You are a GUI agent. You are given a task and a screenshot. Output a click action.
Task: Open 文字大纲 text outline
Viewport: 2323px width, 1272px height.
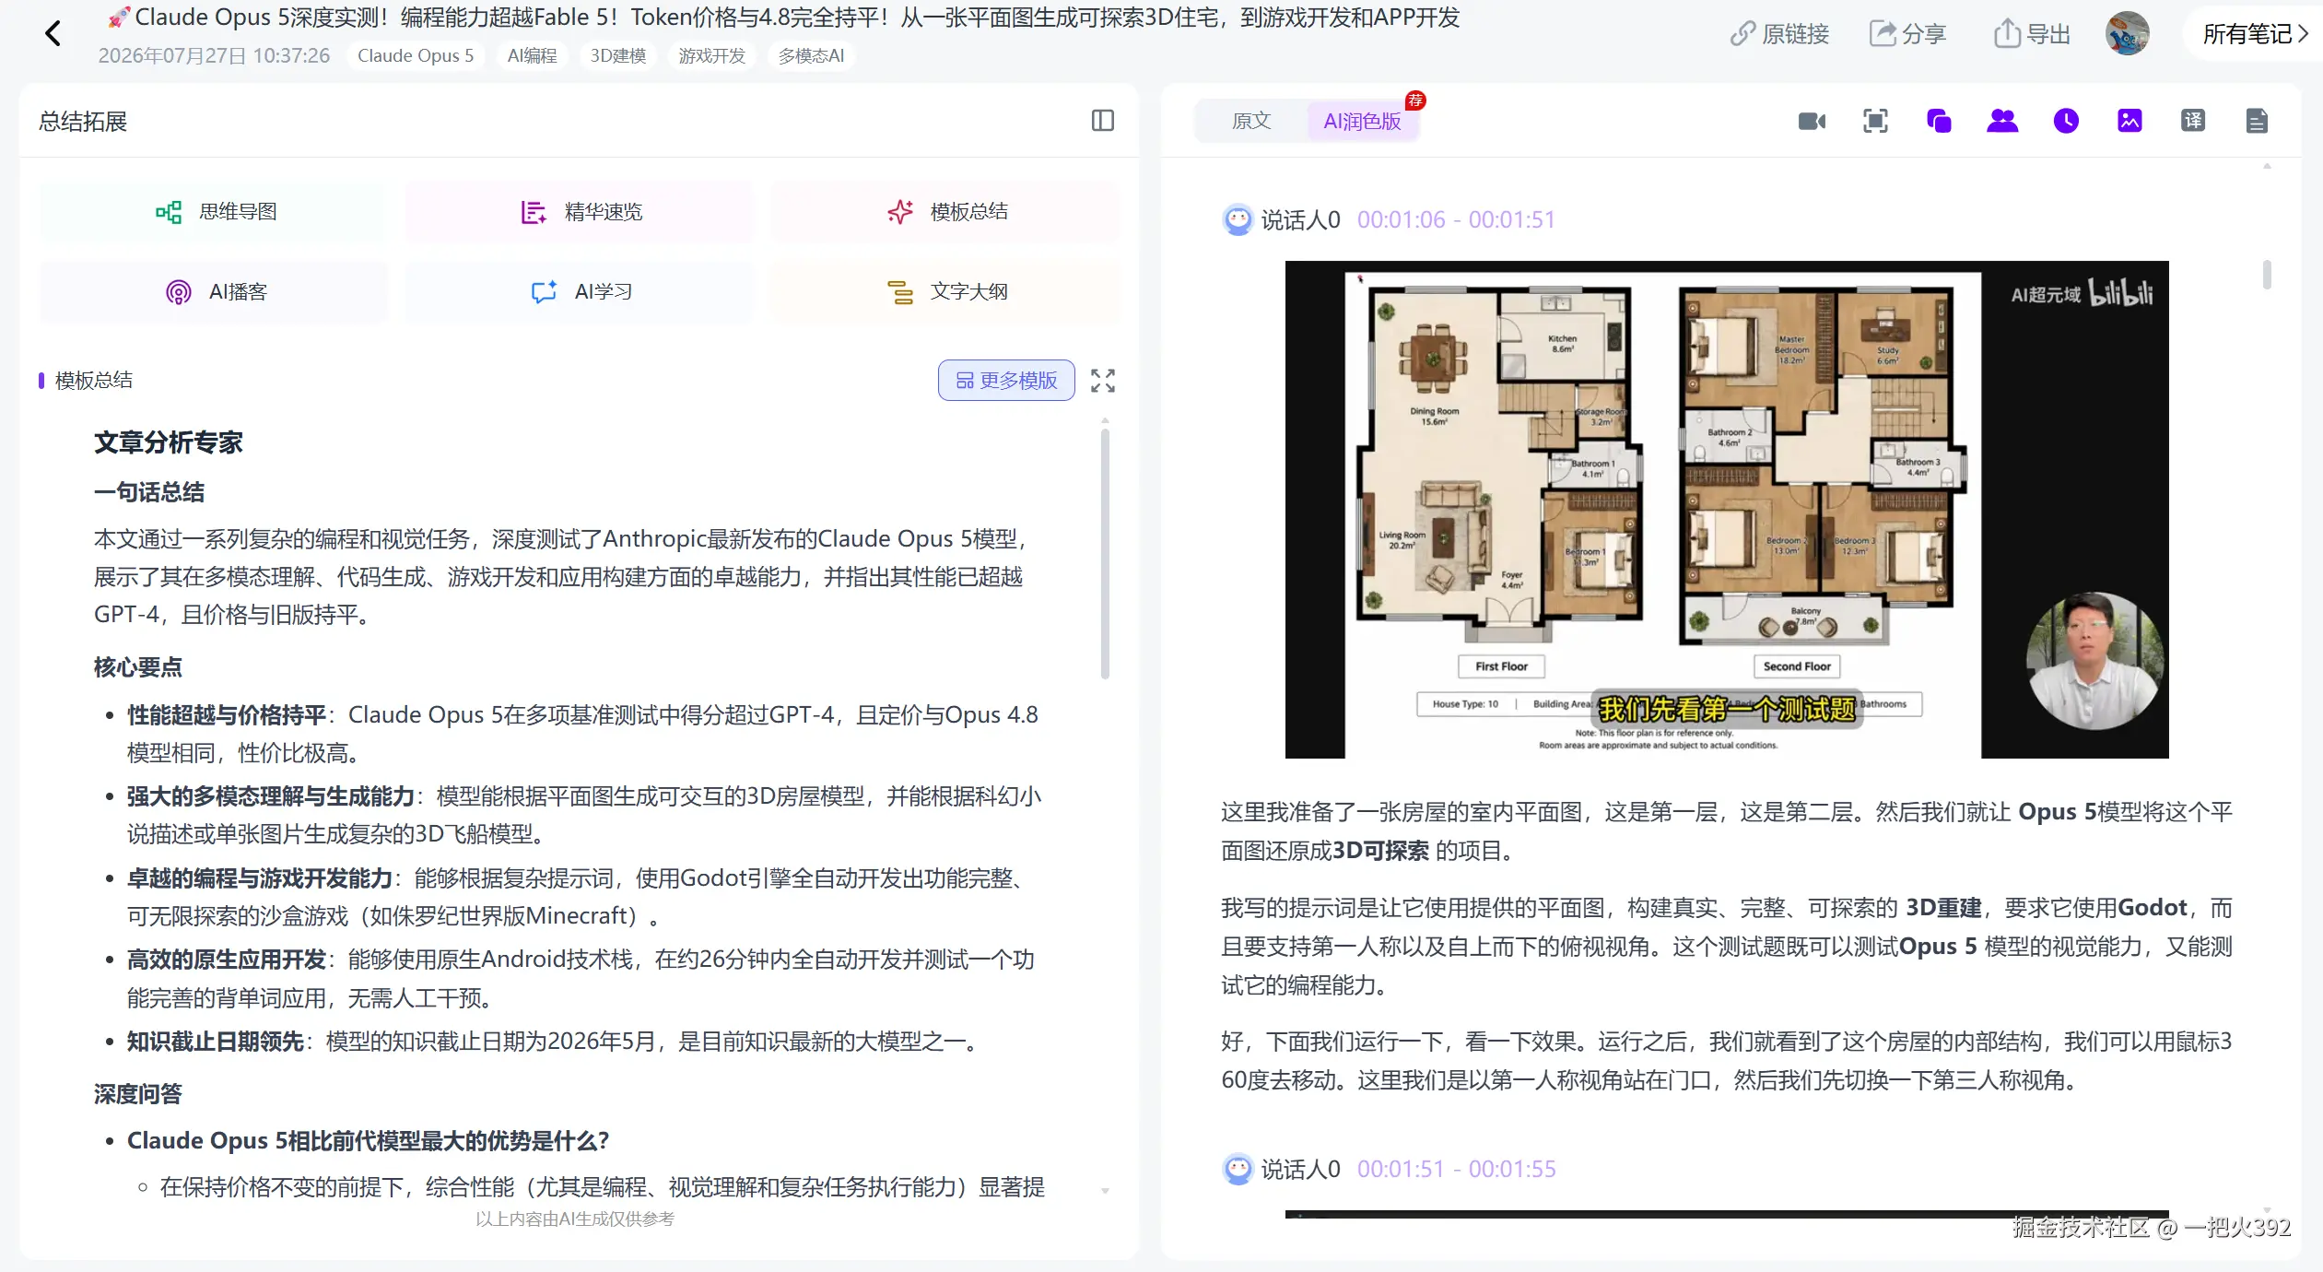pos(945,292)
